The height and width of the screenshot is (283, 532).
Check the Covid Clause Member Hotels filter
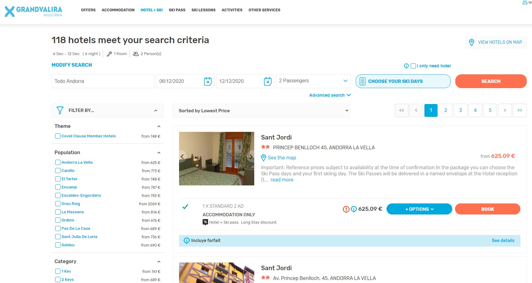(58, 136)
